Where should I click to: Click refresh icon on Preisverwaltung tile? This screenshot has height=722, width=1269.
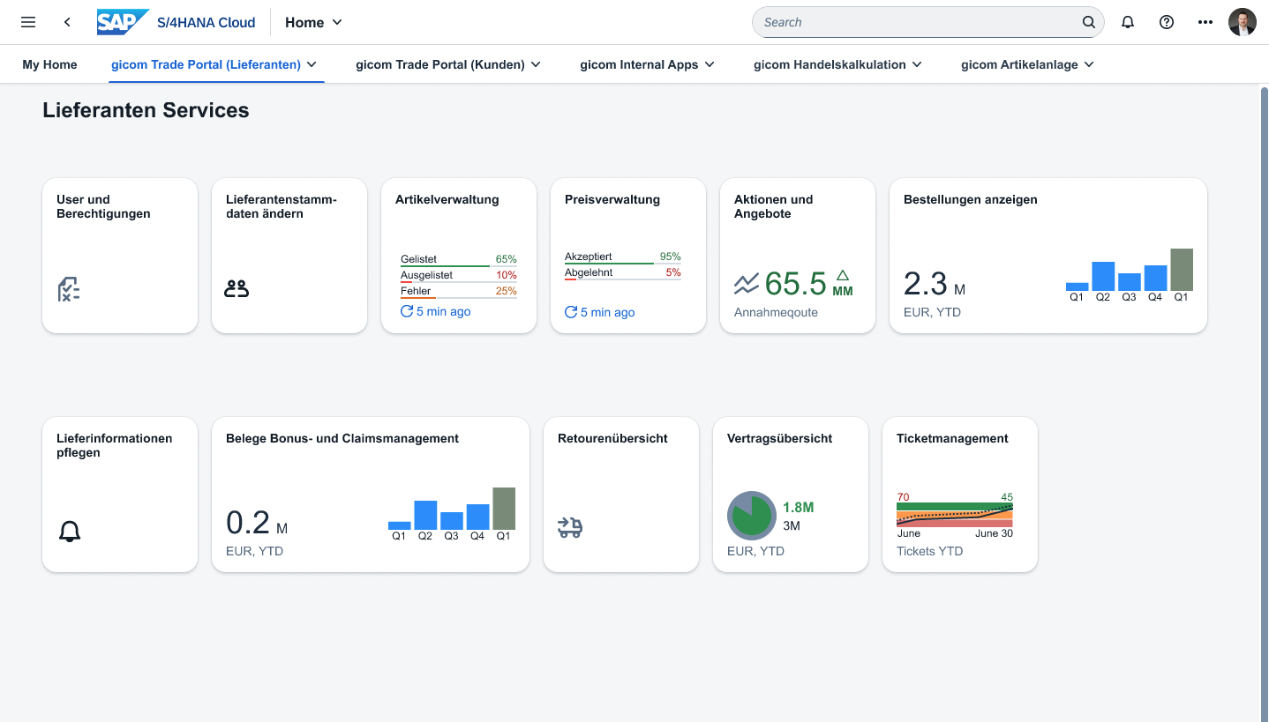(571, 312)
